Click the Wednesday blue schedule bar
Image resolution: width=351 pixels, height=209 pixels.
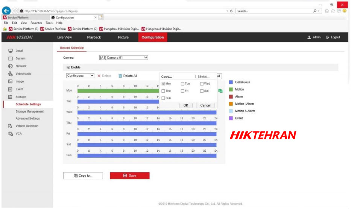pos(147,113)
